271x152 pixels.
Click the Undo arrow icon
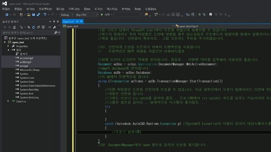(45, 15)
